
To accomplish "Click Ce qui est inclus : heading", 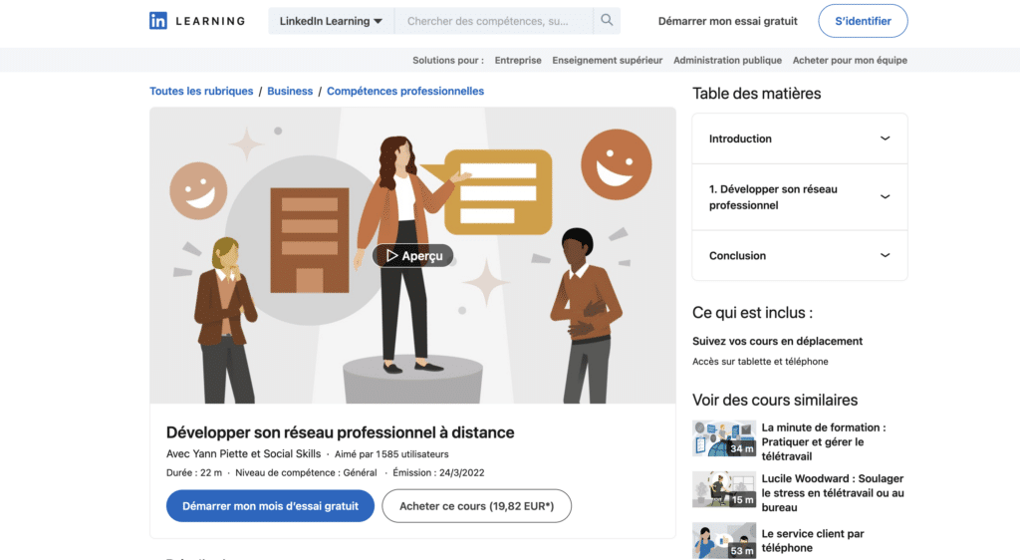I will click(x=752, y=313).
